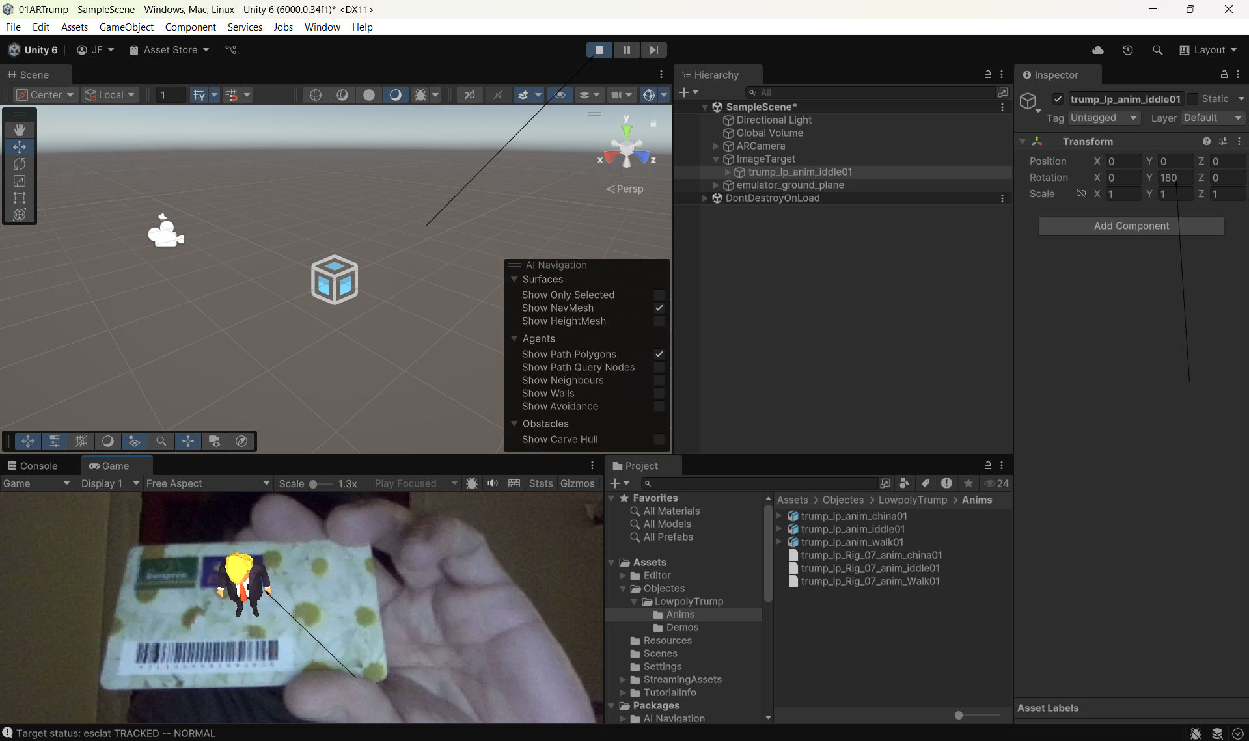
Task: Open the Free Aspect dropdown
Action: 207,483
